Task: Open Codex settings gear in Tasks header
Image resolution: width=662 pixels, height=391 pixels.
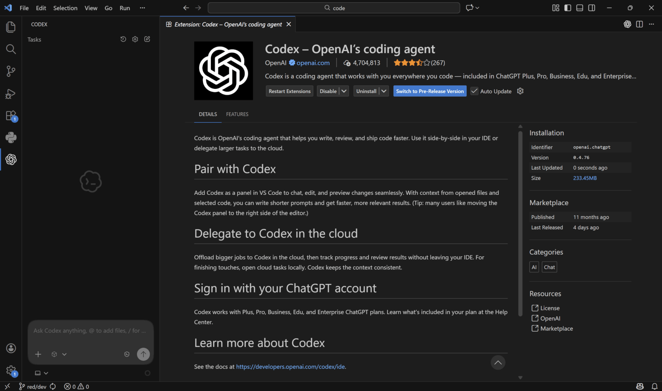Action: 135,39
